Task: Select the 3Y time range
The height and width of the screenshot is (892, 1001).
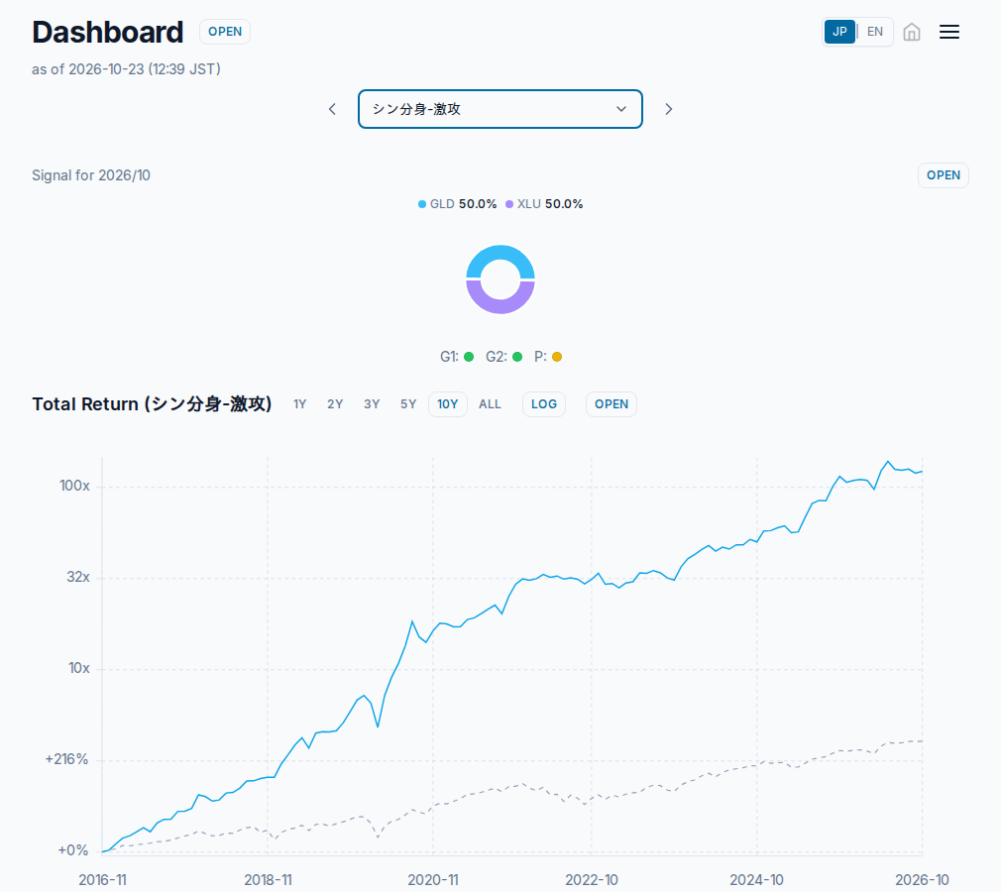Action: coord(372,404)
